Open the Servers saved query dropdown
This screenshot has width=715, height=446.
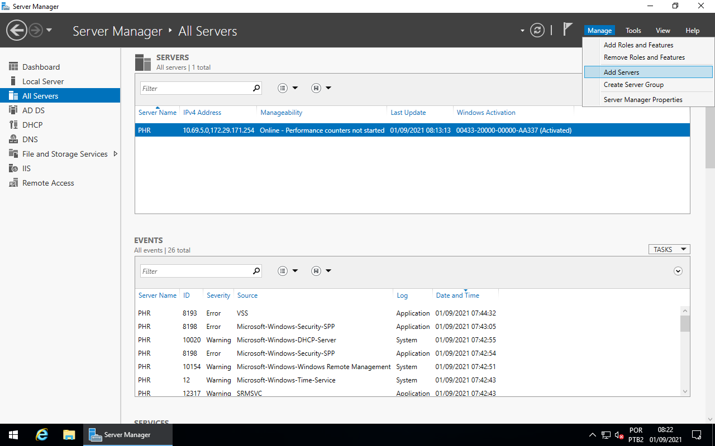tap(321, 88)
